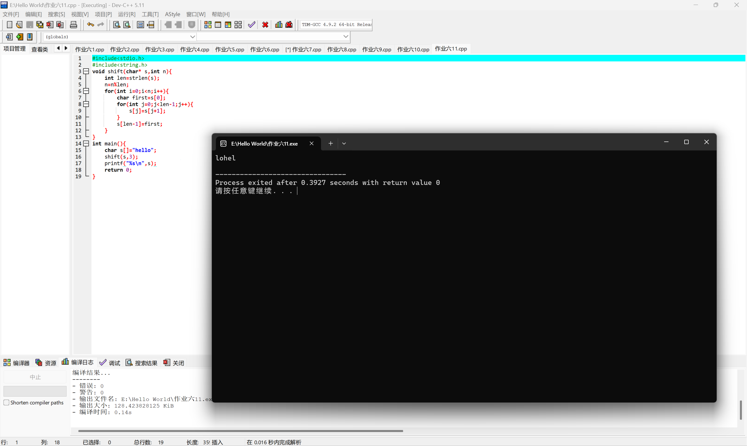747x446 pixels.
Task: Open the (globals) scope dropdown
Action: tap(192, 37)
